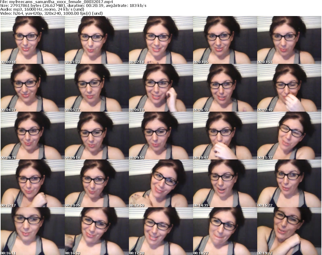Select the thumbnail stamped 00:16:11
Screen dimensions: 322x255
33,231
